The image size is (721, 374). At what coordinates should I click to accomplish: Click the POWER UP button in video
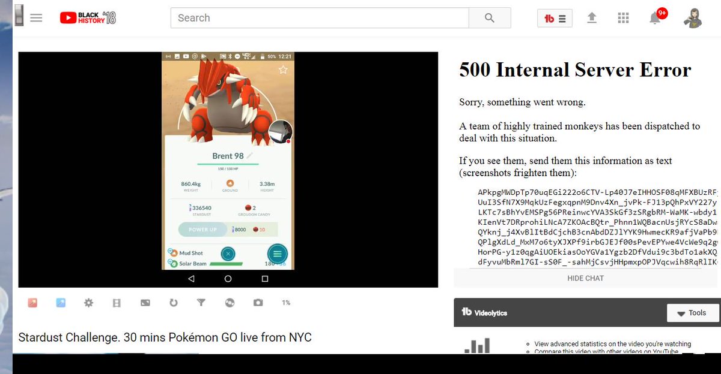click(x=202, y=230)
